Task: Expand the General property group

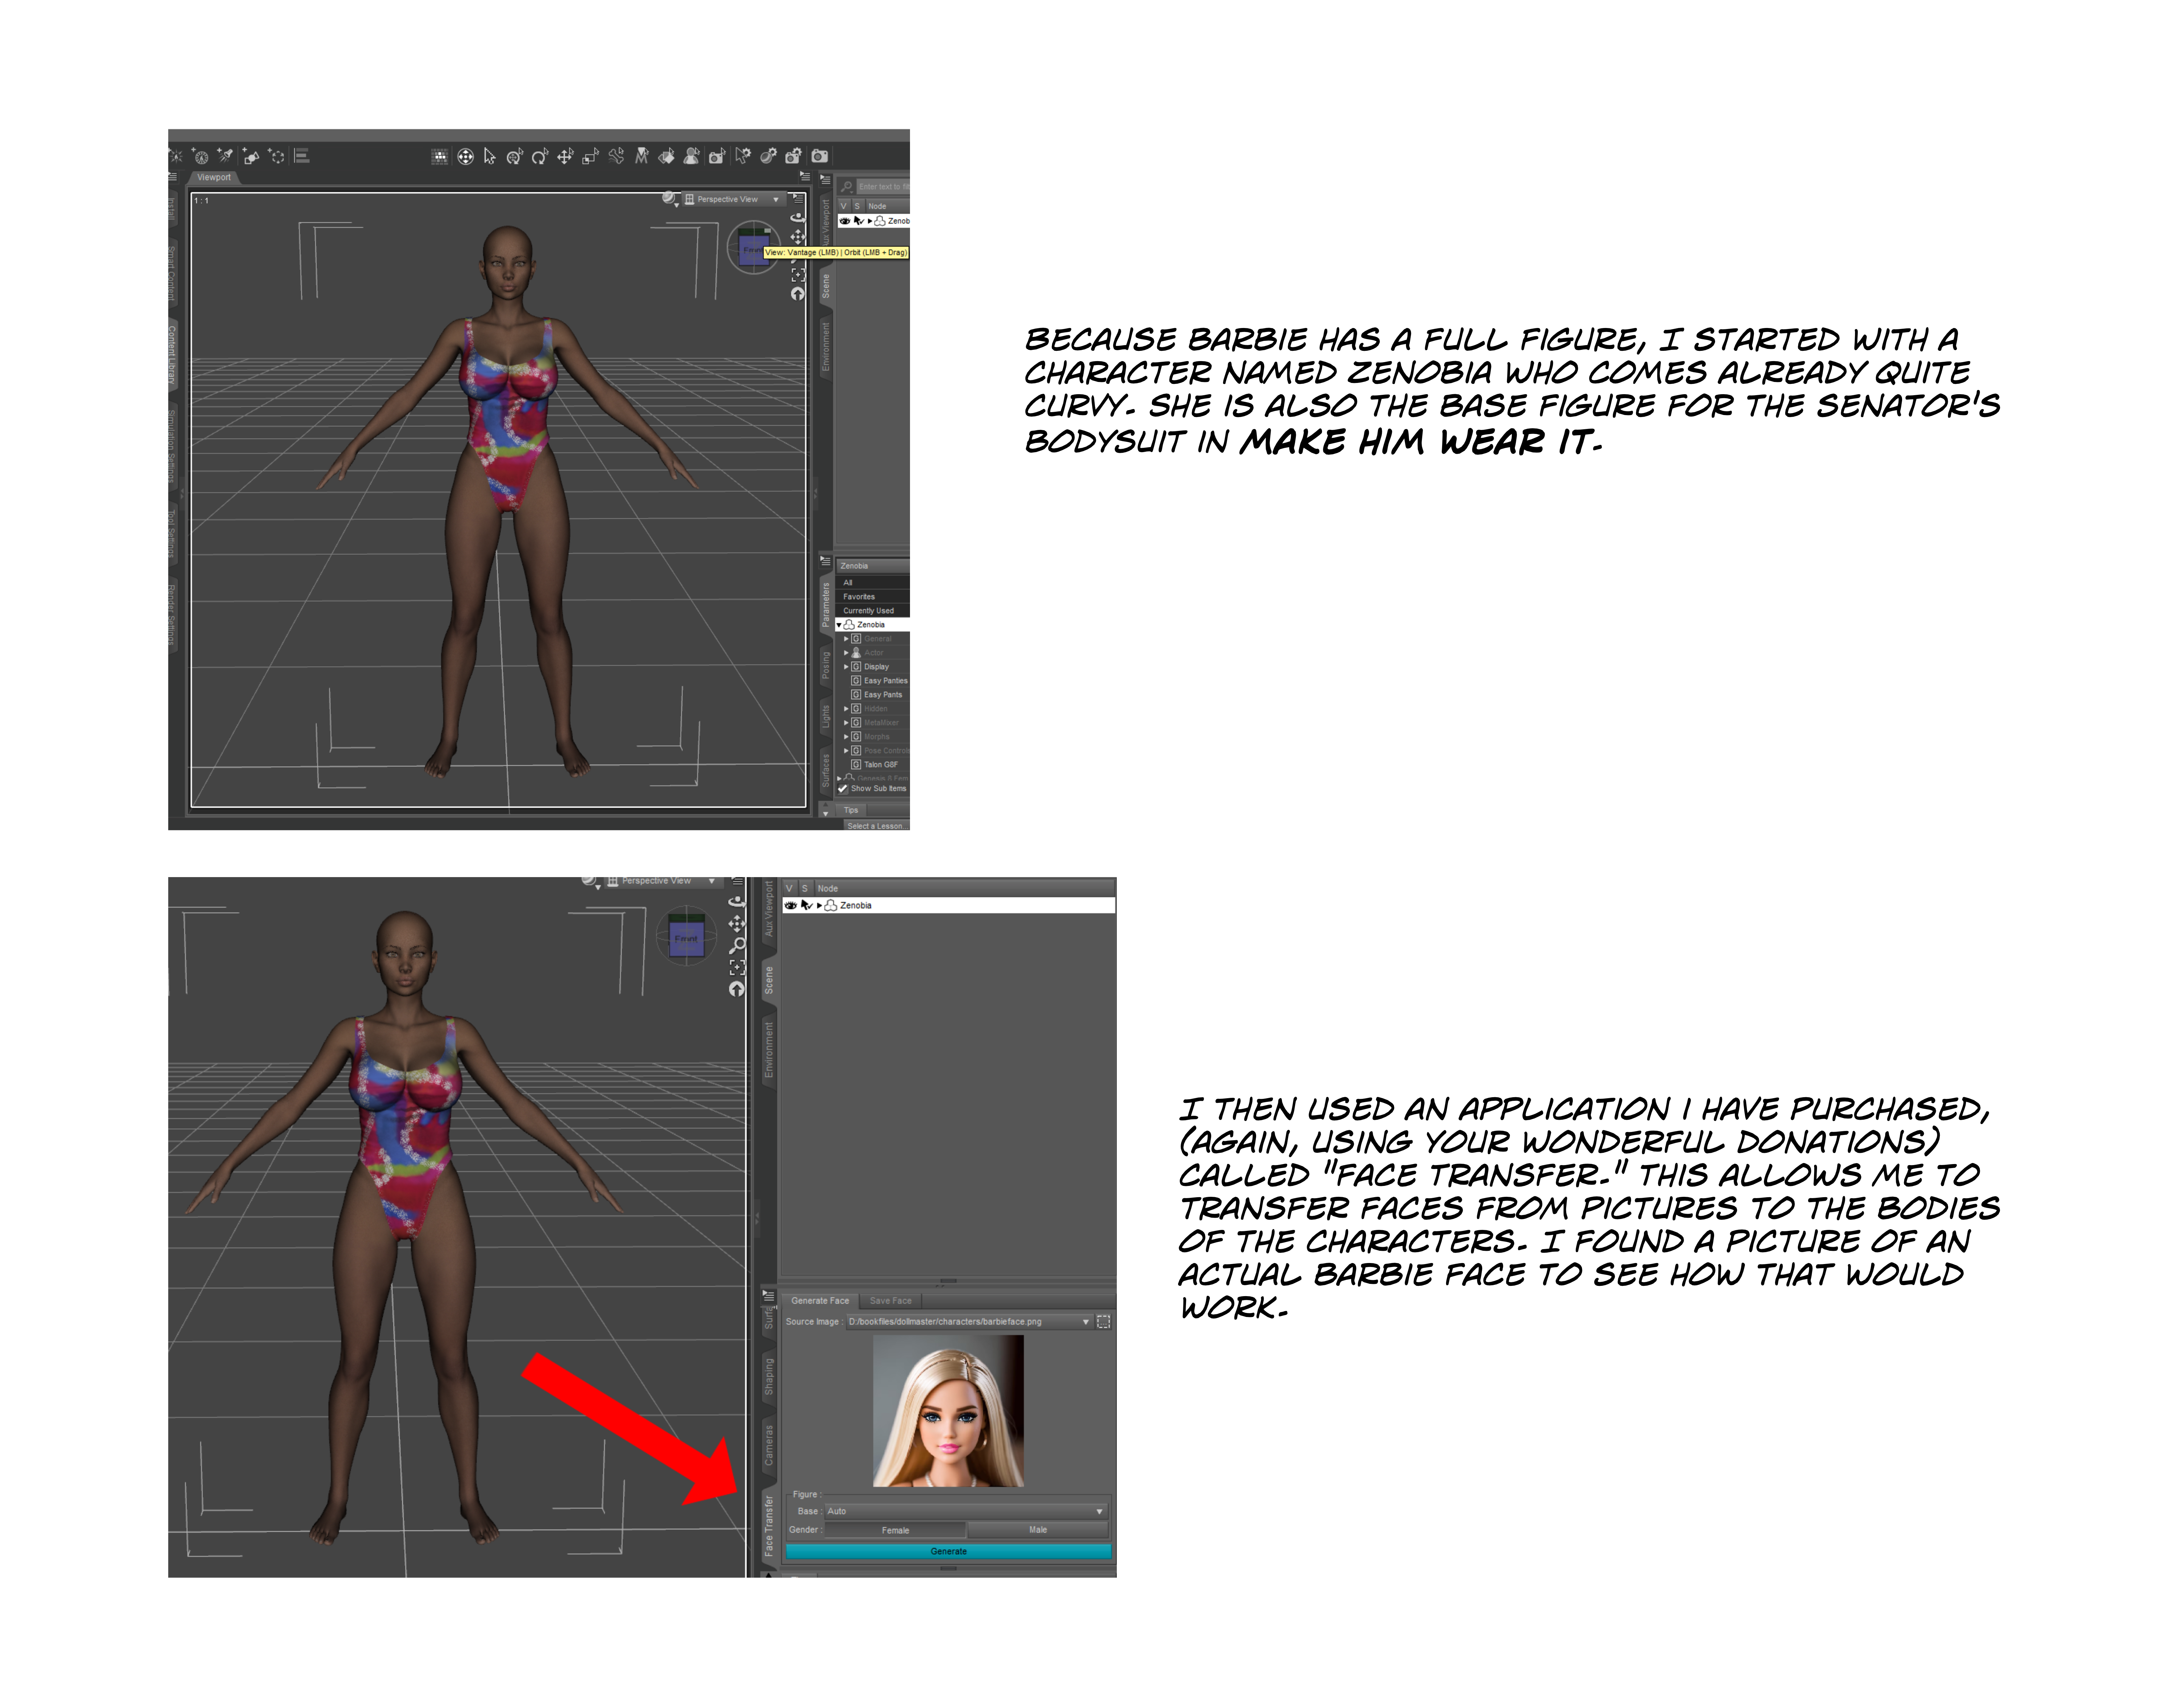Action: pyautogui.click(x=846, y=639)
